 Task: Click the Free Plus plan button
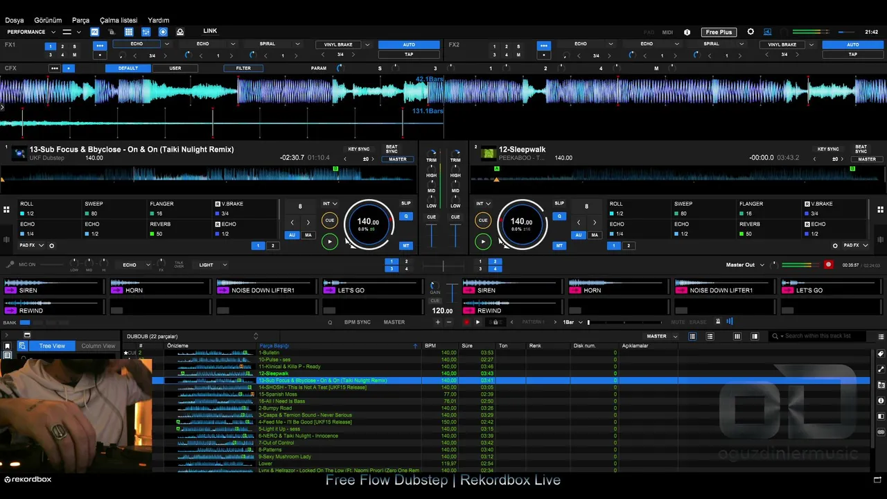click(719, 32)
